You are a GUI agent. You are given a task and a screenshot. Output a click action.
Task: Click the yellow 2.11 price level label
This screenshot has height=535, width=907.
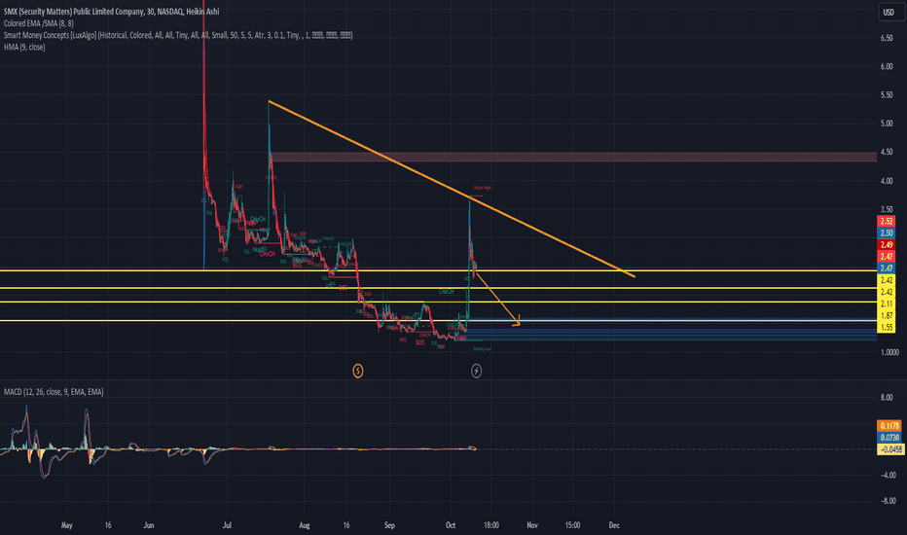[x=887, y=303]
